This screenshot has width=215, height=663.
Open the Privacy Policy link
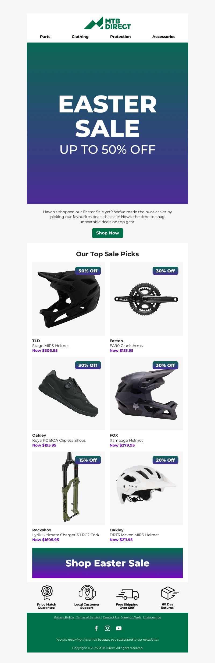pos(64,617)
